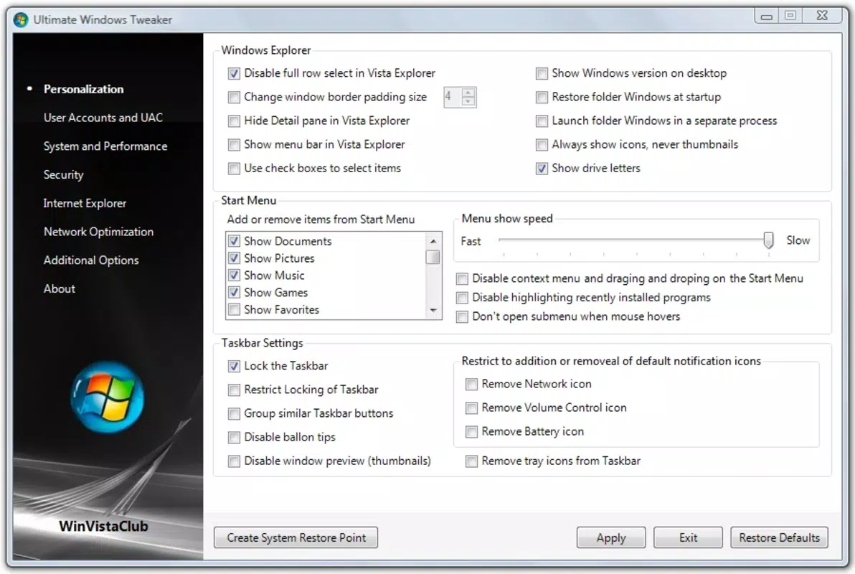Viewport: 855px width, 574px height.
Task: Enable Change window border padding size
Action: tap(234, 97)
